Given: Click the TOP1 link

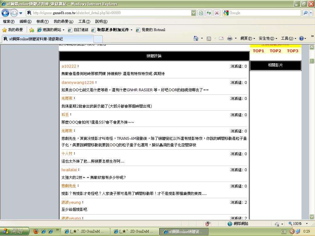Looking at the screenshot, I should 258,51.
